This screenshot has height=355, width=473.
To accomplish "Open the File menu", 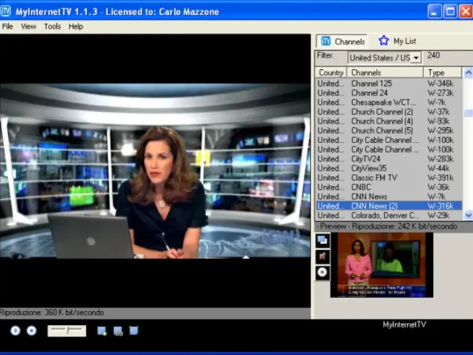I will point(8,27).
